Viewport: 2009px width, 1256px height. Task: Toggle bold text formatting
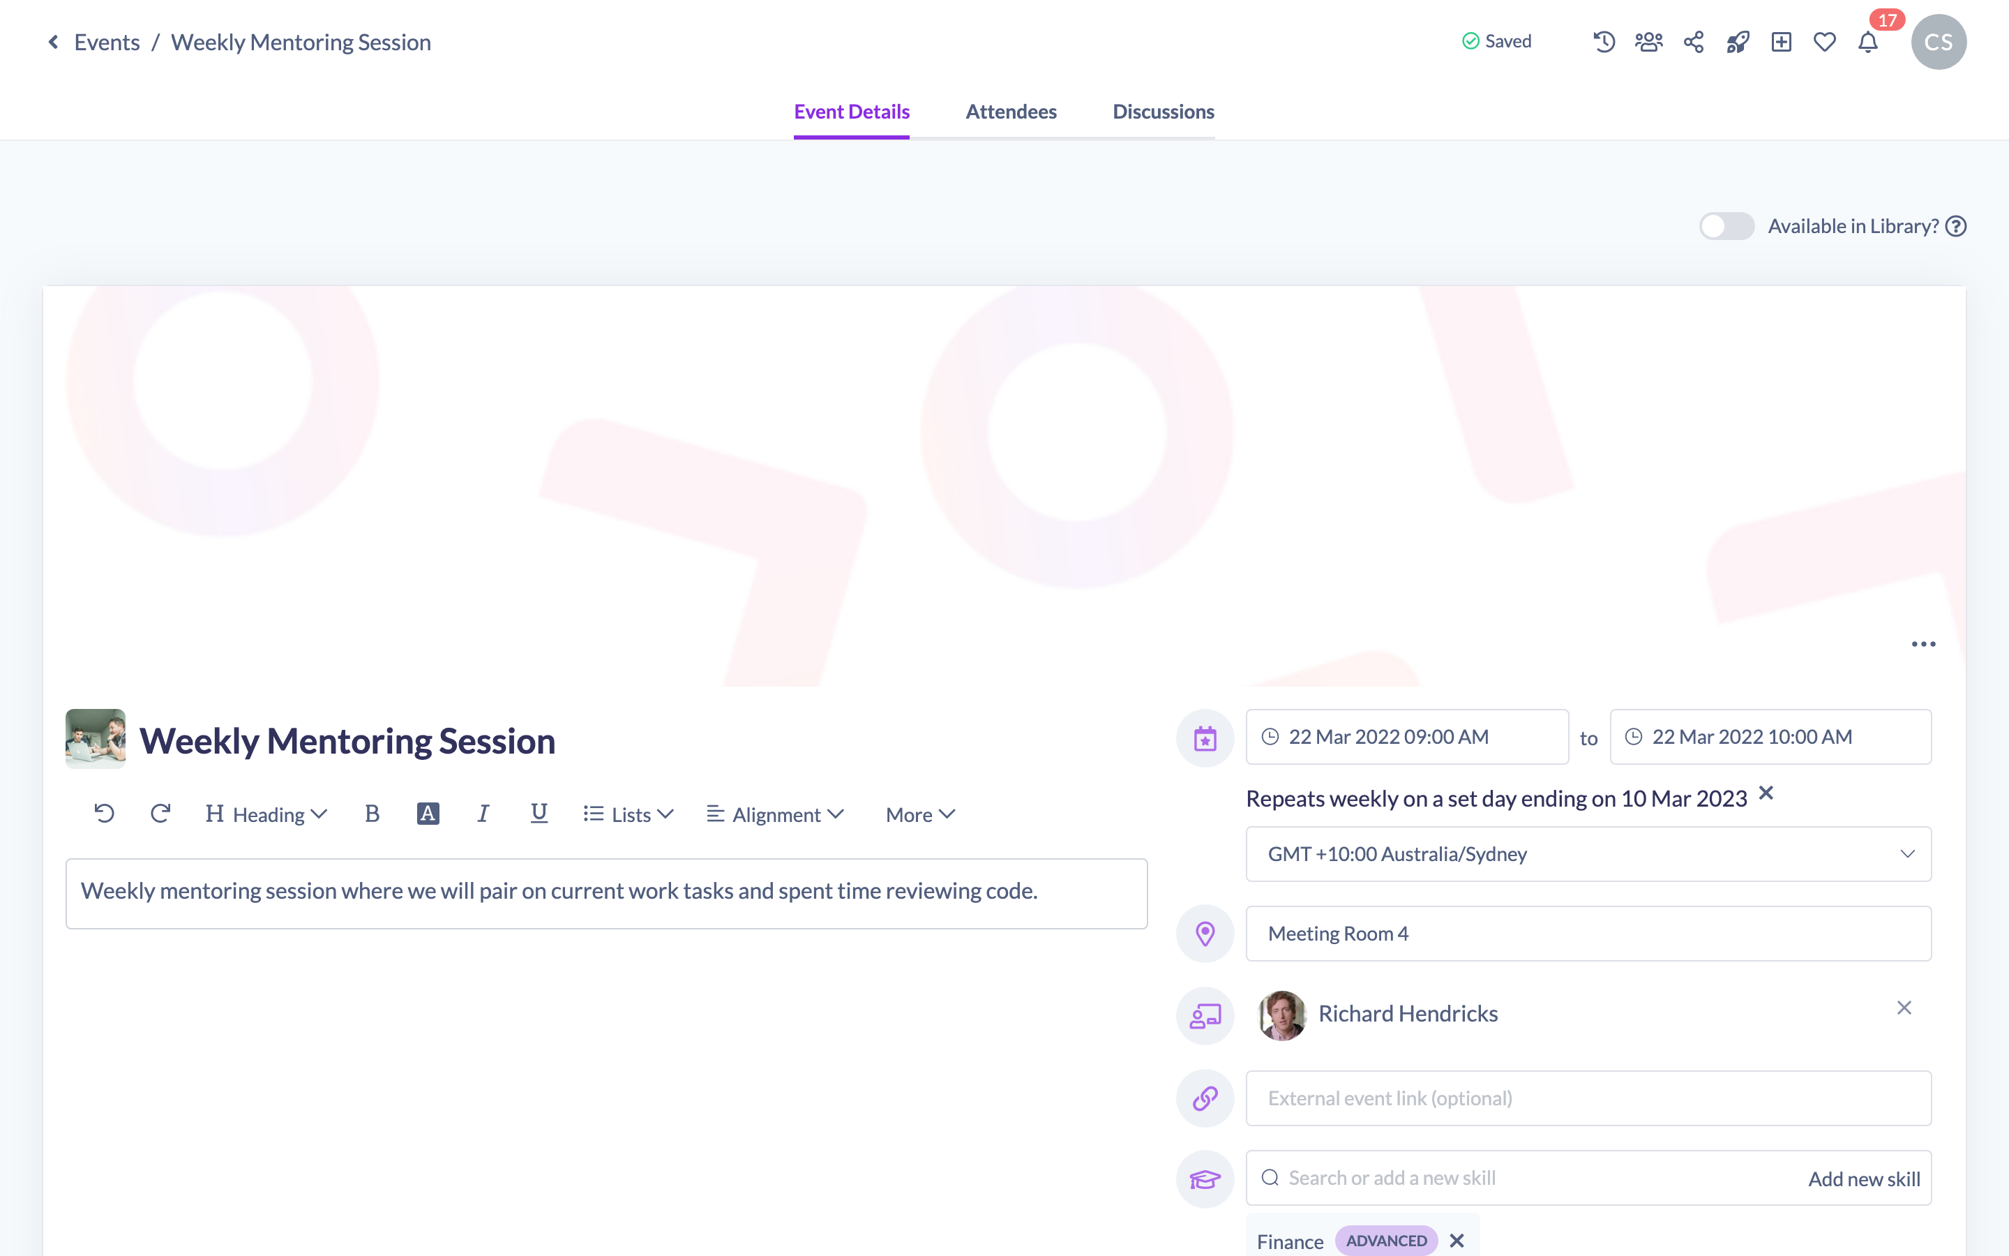pos(372,813)
